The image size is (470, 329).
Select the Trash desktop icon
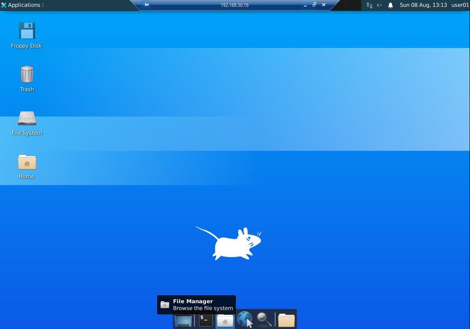pyautogui.click(x=27, y=74)
